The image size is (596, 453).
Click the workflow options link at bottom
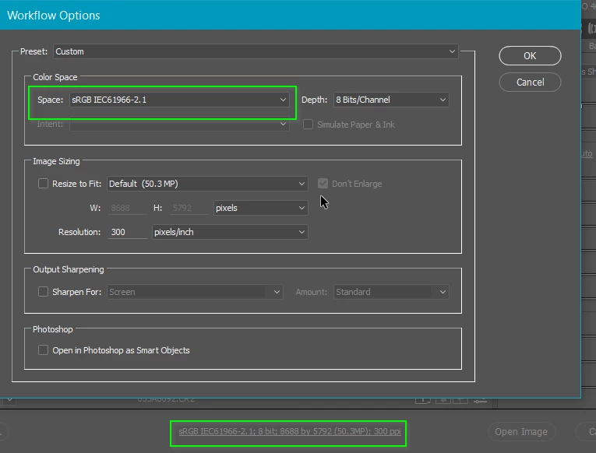point(290,431)
